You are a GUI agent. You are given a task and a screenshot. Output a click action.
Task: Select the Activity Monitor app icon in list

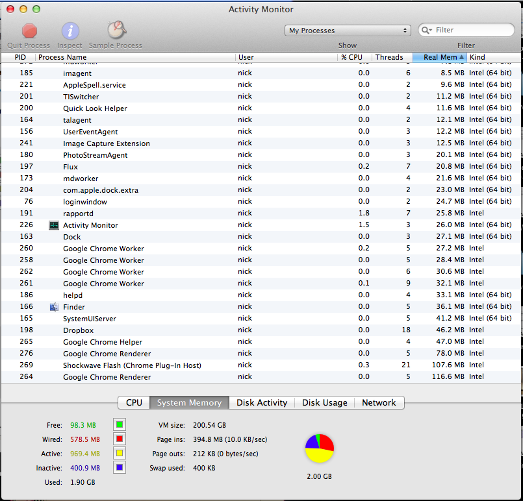pyautogui.click(x=54, y=225)
